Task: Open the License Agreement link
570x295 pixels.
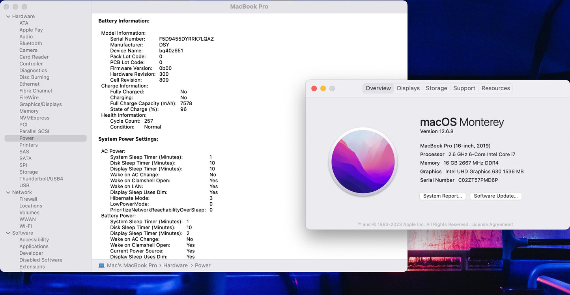Action: [x=492, y=224]
